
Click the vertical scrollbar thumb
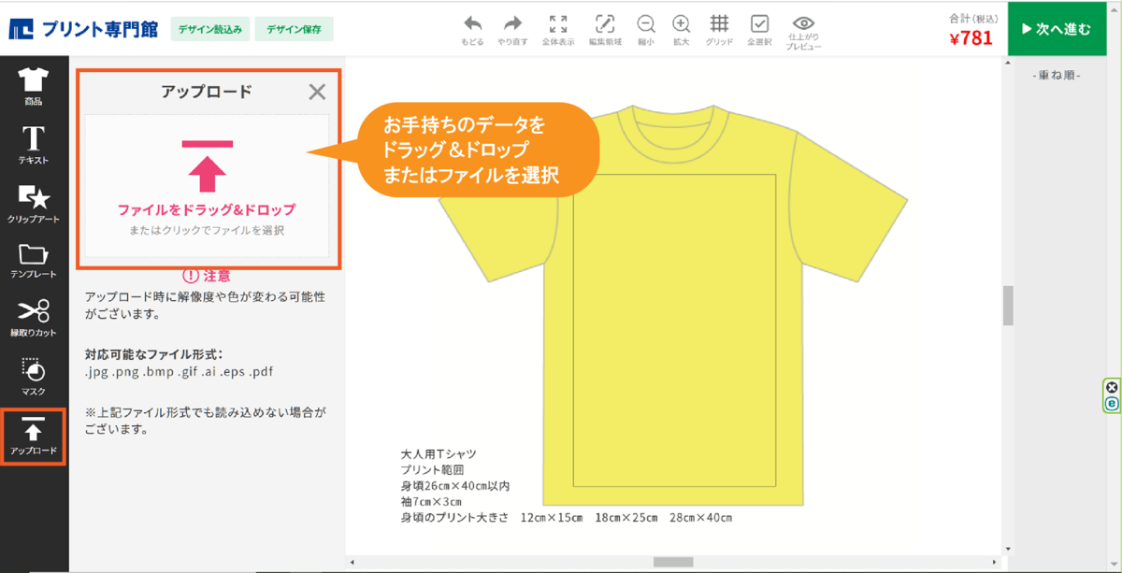1008,307
